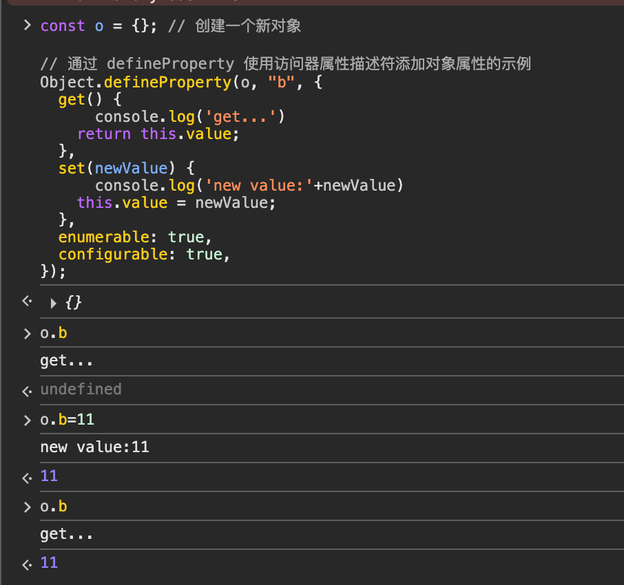The image size is (624, 585).
Task: Click the output arrow before the last 11
Action: [26, 564]
